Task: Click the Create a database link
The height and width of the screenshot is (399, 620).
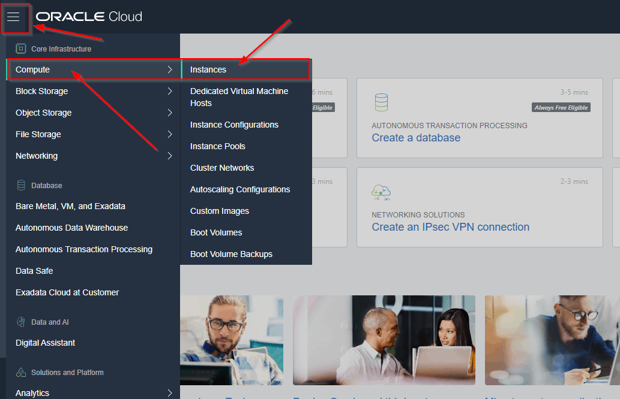Action: (416, 138)
